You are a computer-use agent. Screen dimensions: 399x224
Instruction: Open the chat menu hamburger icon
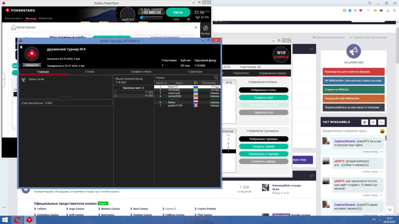[x=373, y=122]
